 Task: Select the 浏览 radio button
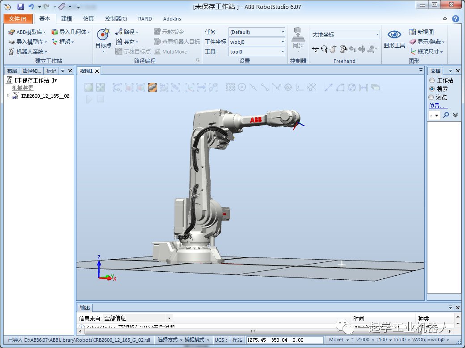(432, 97)
